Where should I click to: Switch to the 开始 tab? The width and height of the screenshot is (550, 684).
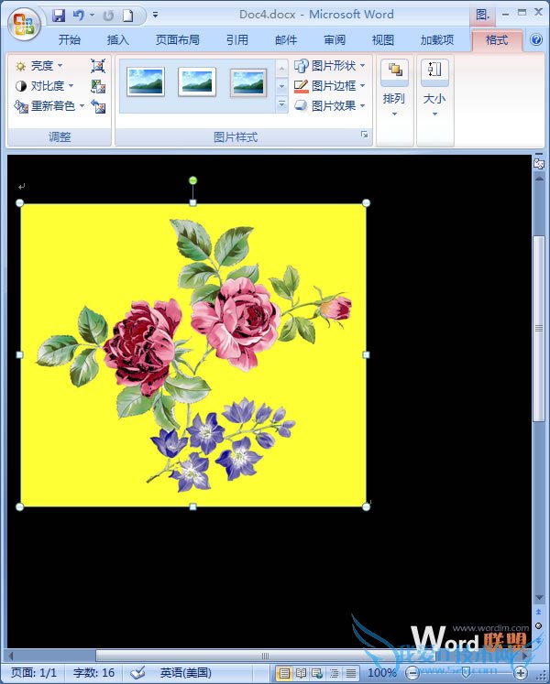pos(70,40)
